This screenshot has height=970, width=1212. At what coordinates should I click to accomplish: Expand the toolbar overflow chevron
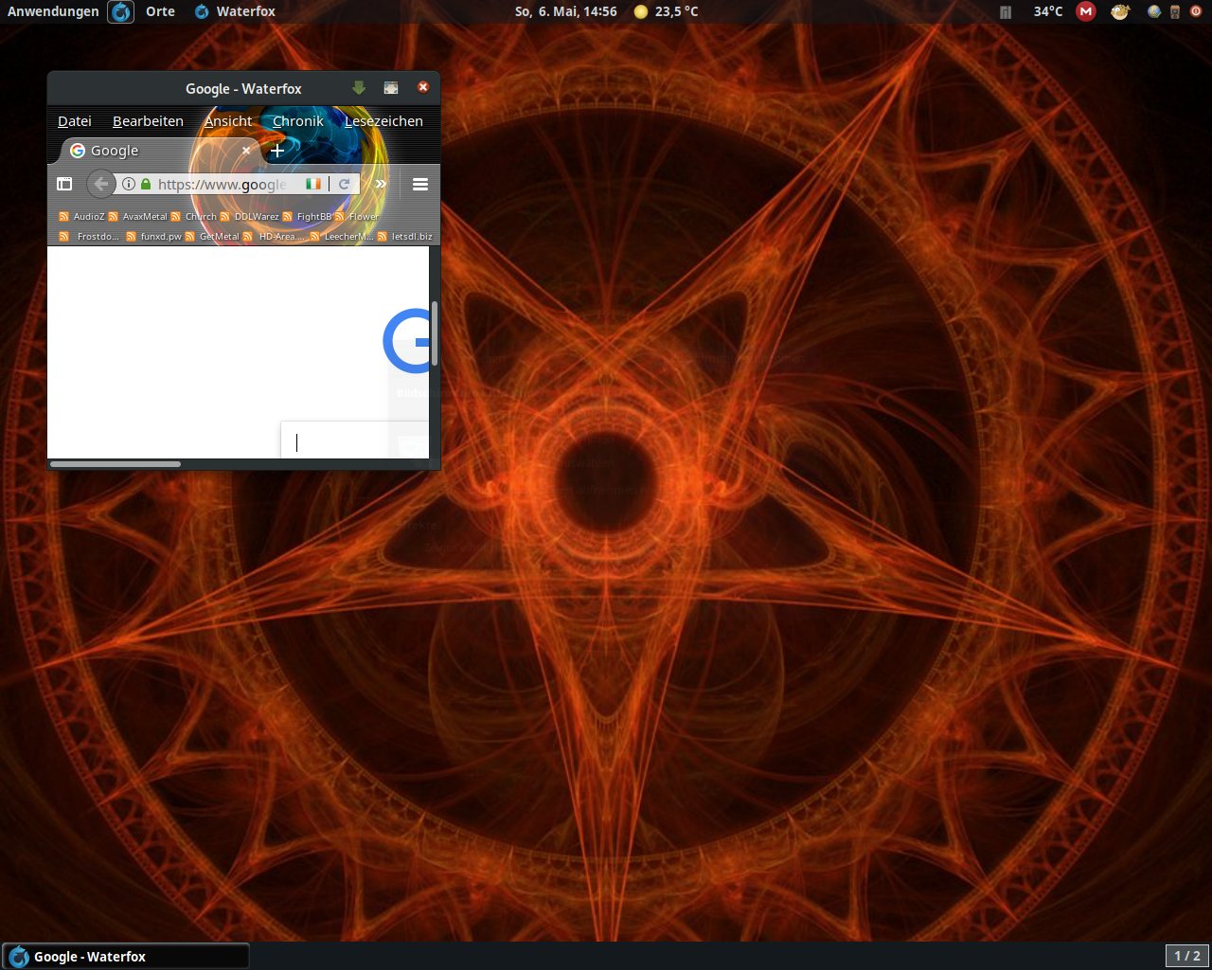tap(381, 184)
